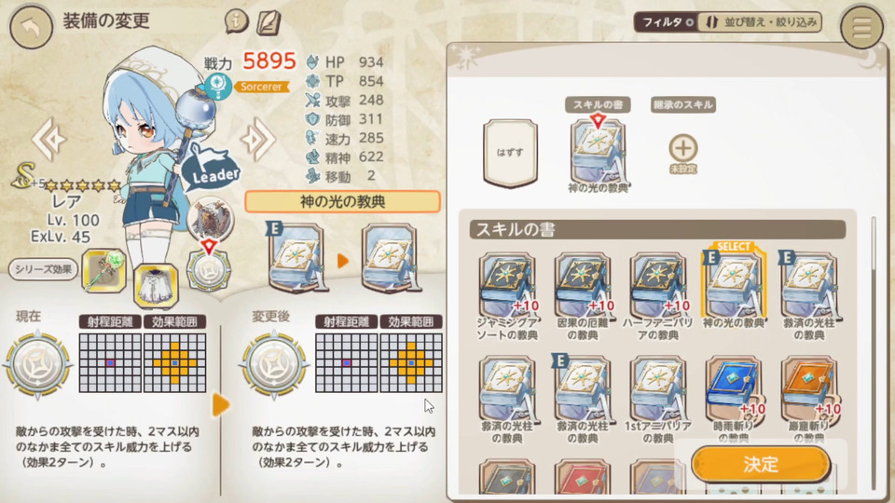Switch to previous character with left arrow
Screen dimensions: 895x503
(x=48, y=139)
